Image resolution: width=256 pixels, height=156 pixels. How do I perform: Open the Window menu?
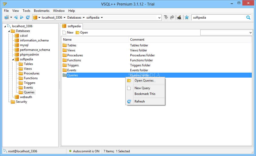59,11
